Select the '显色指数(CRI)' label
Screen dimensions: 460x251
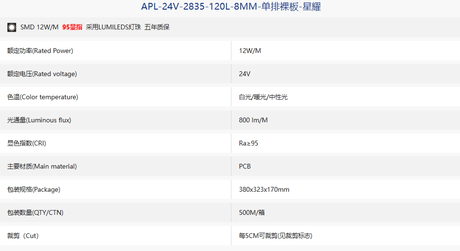pyautogui.click(x=27, y=144)
